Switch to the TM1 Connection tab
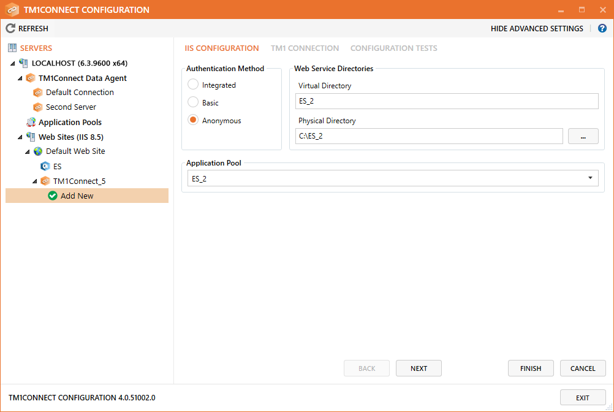The image size is (614, 412). click(x=305, y=48)
